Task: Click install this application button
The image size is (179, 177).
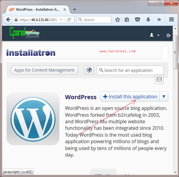Action: [130, 97]
